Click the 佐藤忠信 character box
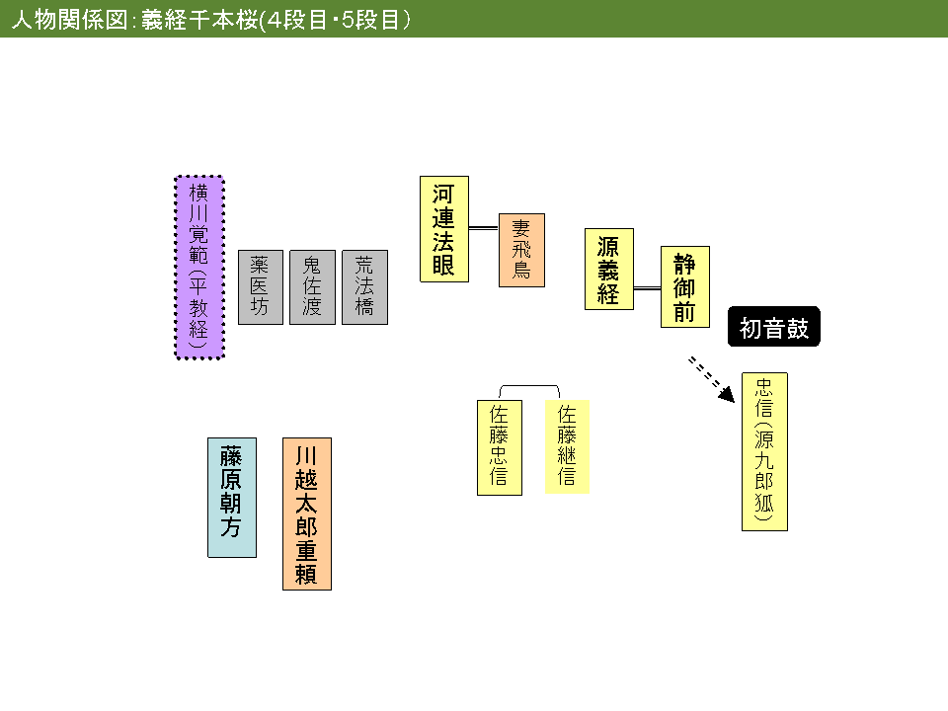The width and height of the screenshot is (948, 711). [x=500, y=447]
